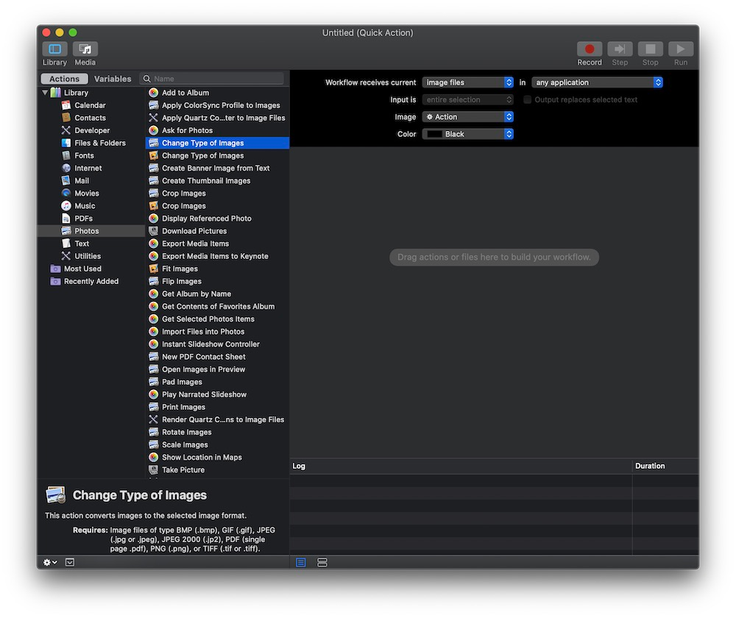This screenshot has height=618, width=736.
Task: Show the workflow log list view
Action: [301, 562]
